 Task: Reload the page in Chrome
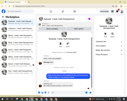point(9,6)
